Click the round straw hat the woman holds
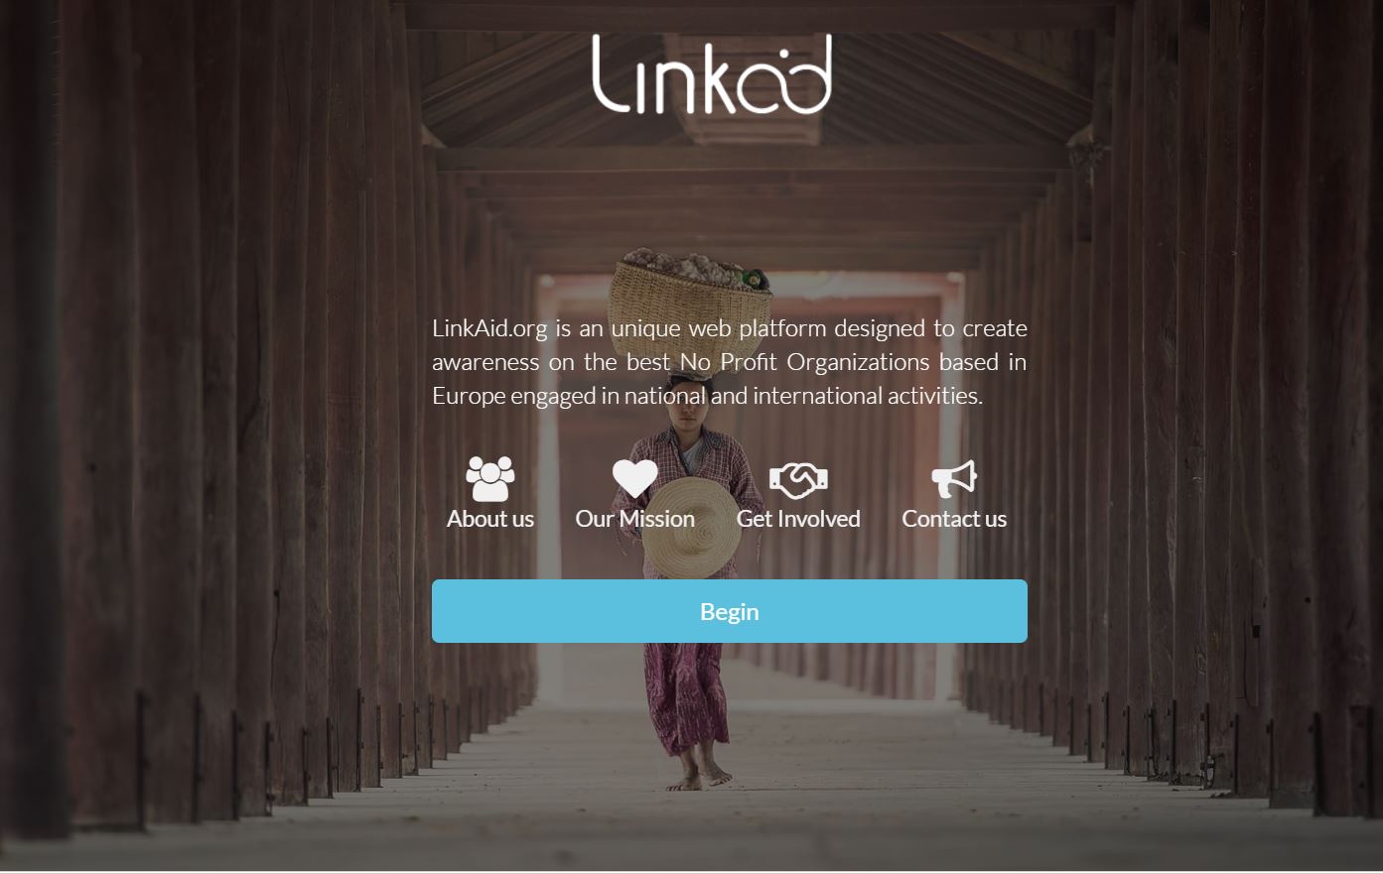The image size is (1383, 874). pyautogui.click(x=691, y=527)
